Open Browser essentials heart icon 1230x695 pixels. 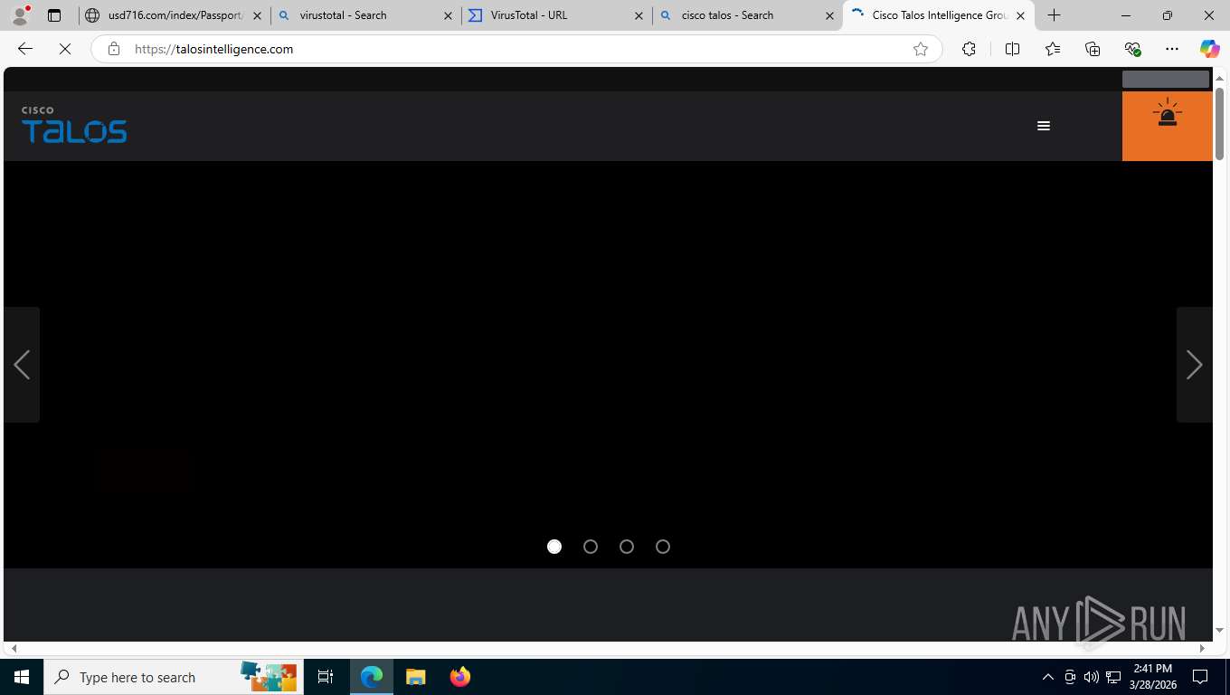click(x=1132, y=49)
